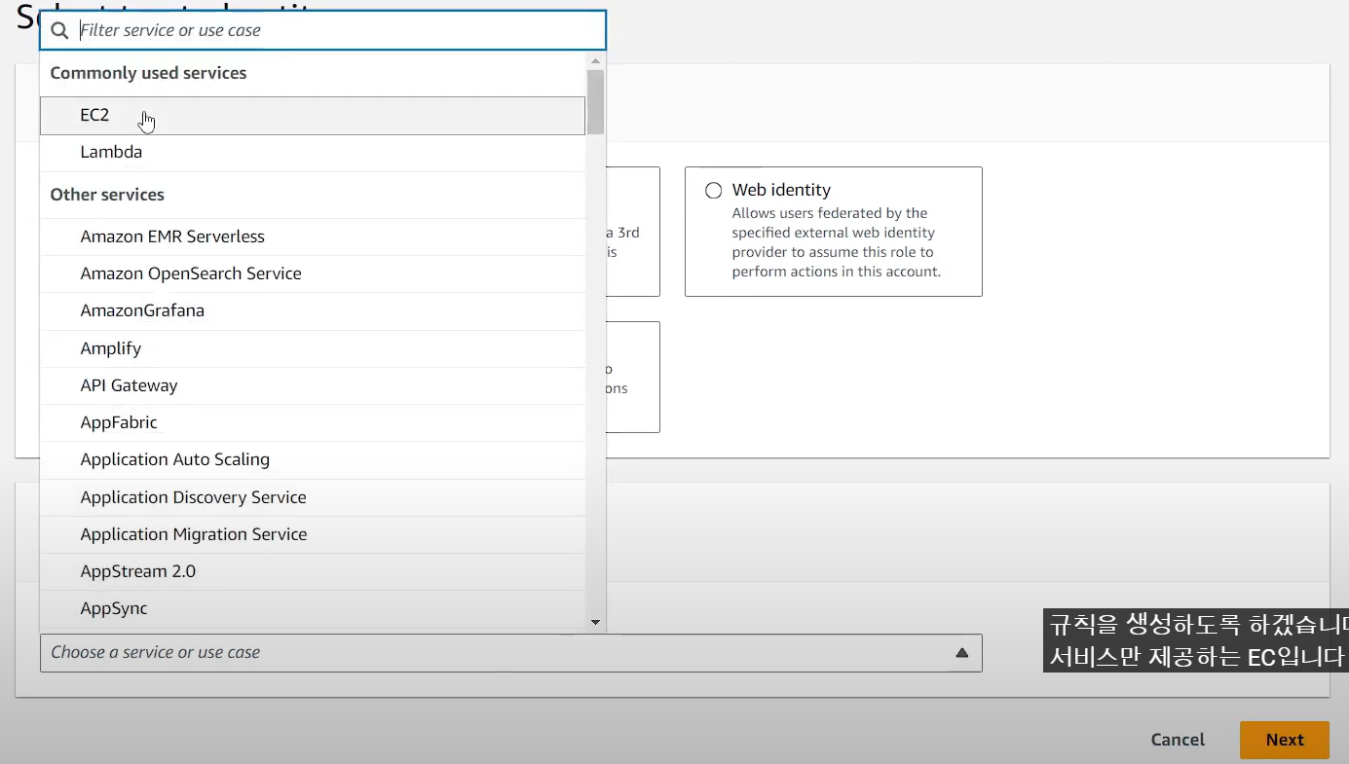1349x764 pixels.
Task: Choose Amazon EMR Serverless option
Action: [x=313, y=236]
